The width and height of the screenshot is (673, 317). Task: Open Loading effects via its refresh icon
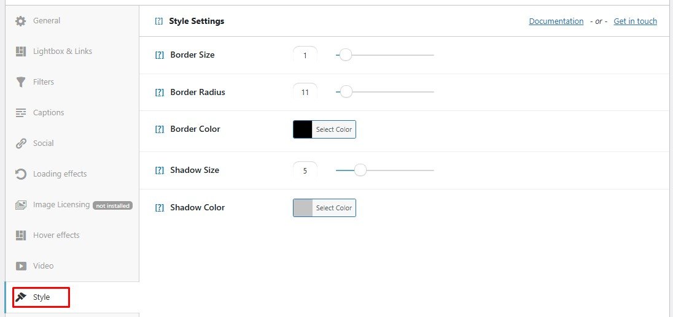click(x=21, y=174)
